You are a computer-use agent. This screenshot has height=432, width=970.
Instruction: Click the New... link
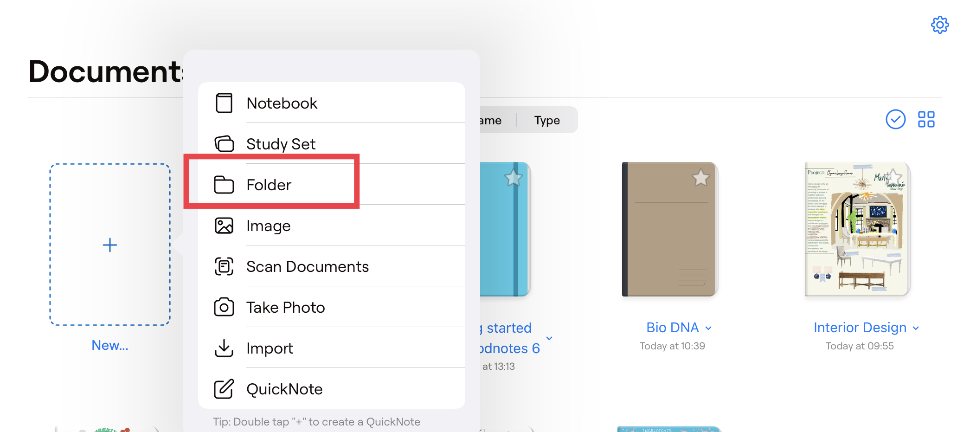click(x=109, y=345)
